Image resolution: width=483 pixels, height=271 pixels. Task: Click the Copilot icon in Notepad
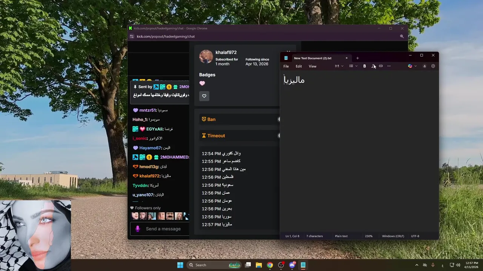click(x=410, y=66)
